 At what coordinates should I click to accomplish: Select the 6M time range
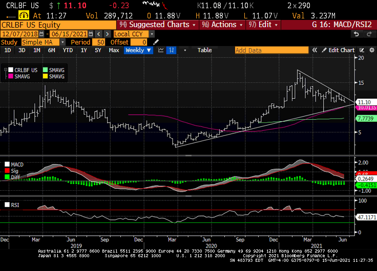(x=51, y=50)
